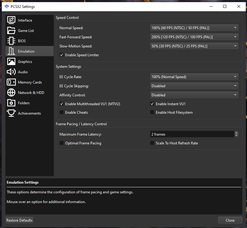The image size is (247, 228).
Task: Open the Interface settings page icon
Action: (x=11, y=20)
